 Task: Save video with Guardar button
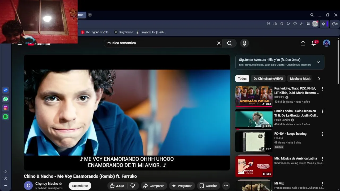click(x=208, y=186)
